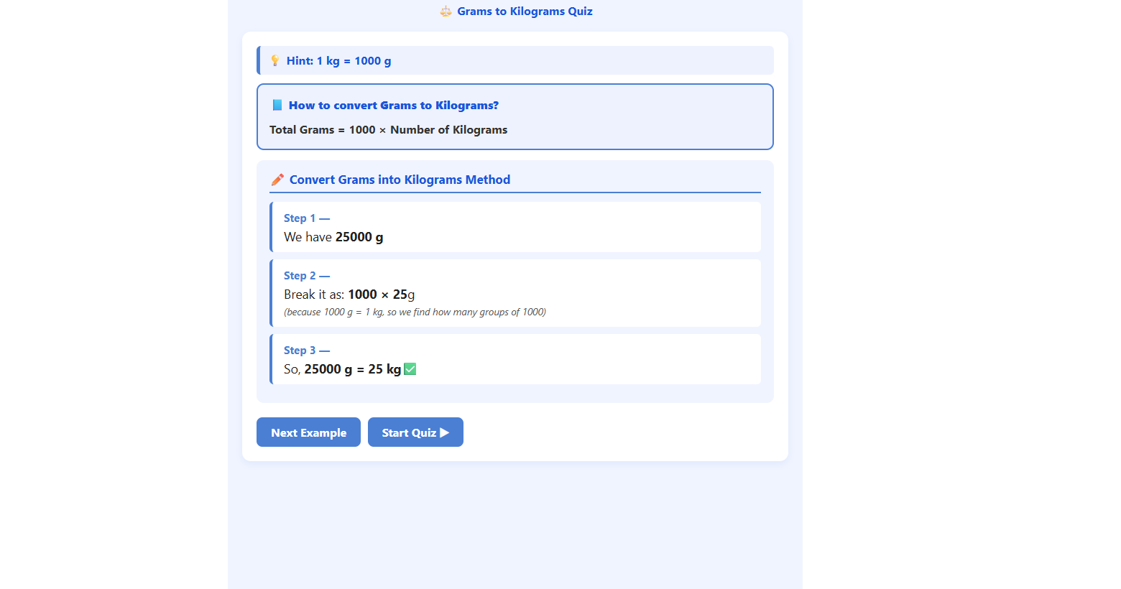Click the play triangle inside the Start Quiz button

[445, 432]
